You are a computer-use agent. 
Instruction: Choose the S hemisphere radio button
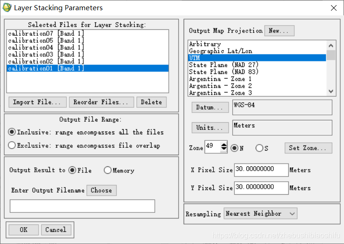click(259, 148)
